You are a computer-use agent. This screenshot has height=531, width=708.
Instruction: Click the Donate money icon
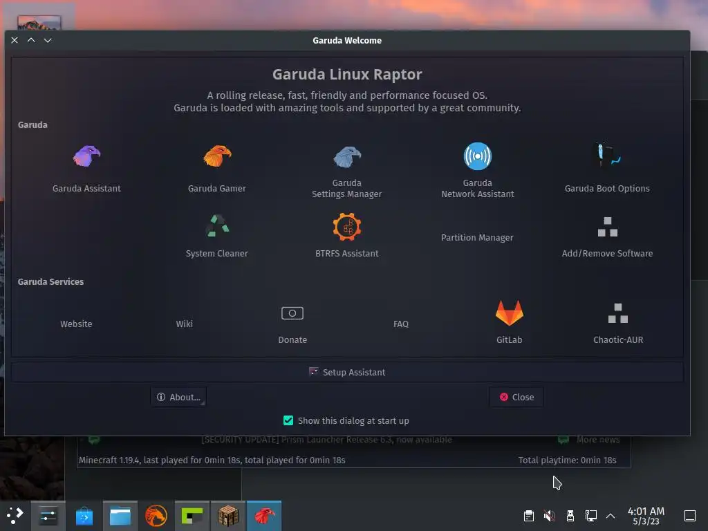[292, 313]
